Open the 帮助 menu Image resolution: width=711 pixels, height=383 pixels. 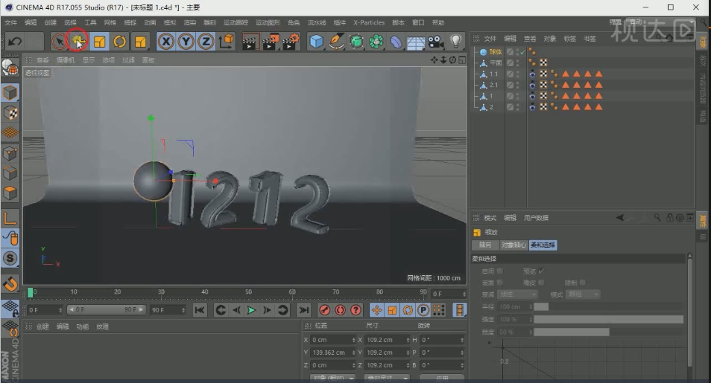[438, 22]
